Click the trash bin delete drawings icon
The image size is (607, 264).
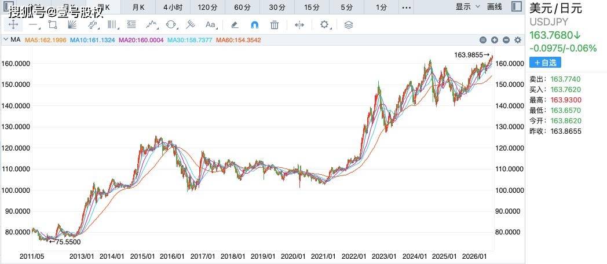pos(275,25)
